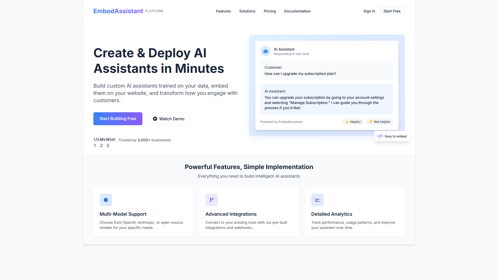Viewport: 498px width, 280px height.
Task: Click the PLATFORM label next to the logo
Action: point(154,11)
